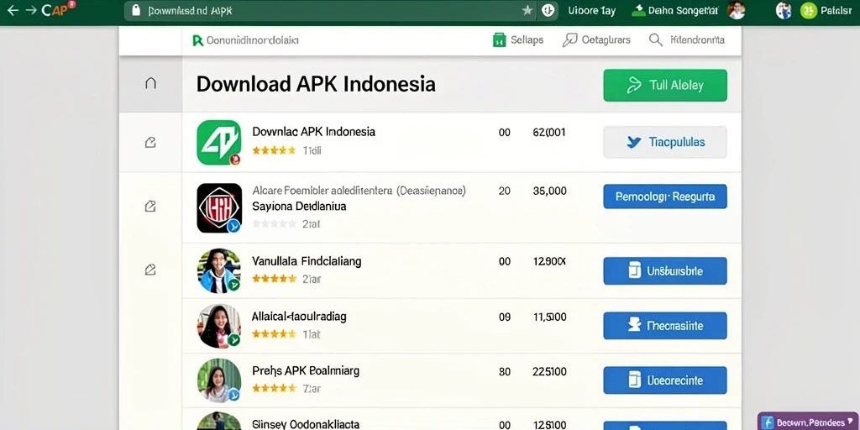
Task: Click the 'Sayiona Deidianiua' title link
Action: pos(299,207)
